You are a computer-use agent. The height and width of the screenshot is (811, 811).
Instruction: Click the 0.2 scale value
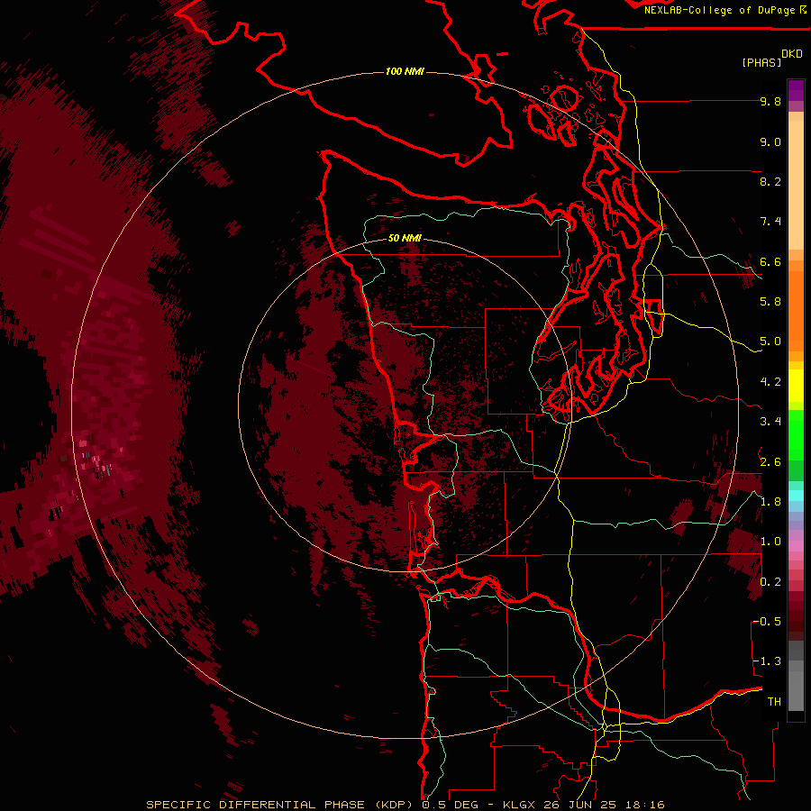pyautogui.click(x=770, y=582)
